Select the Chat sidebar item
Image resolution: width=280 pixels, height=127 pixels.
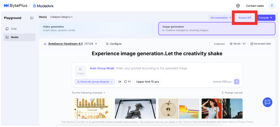[14, 29]
